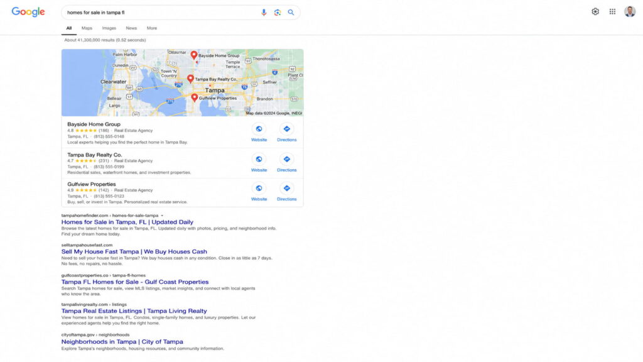Click the Bayside Home Group star rating
The height and width of the screenshot is (362, 643).
point(86,131)
